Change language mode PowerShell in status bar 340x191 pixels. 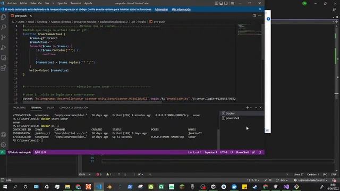[x=242, y=152]
